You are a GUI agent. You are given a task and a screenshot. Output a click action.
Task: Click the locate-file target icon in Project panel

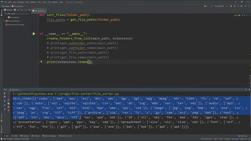15,10
